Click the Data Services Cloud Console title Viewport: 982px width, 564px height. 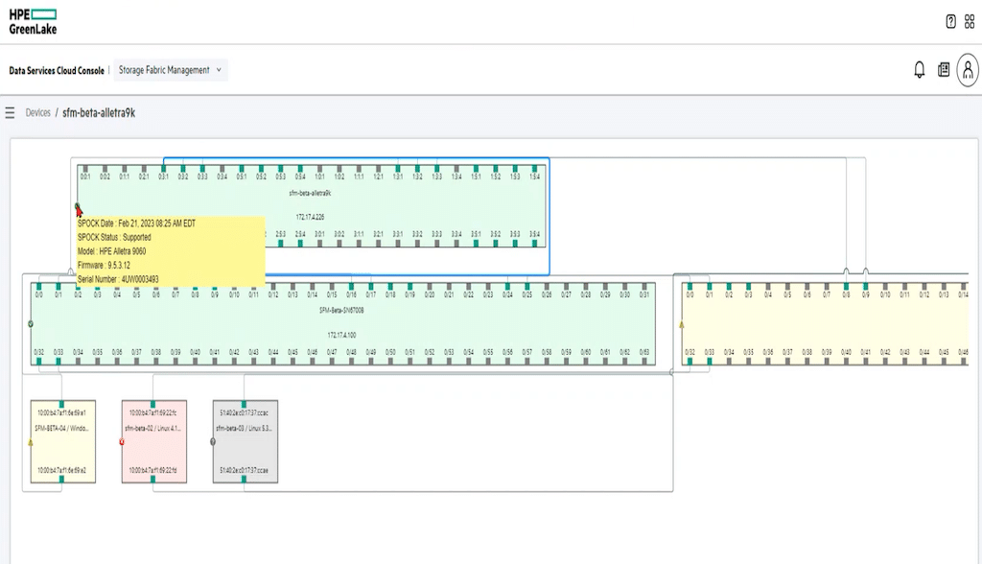click(57, 70)
